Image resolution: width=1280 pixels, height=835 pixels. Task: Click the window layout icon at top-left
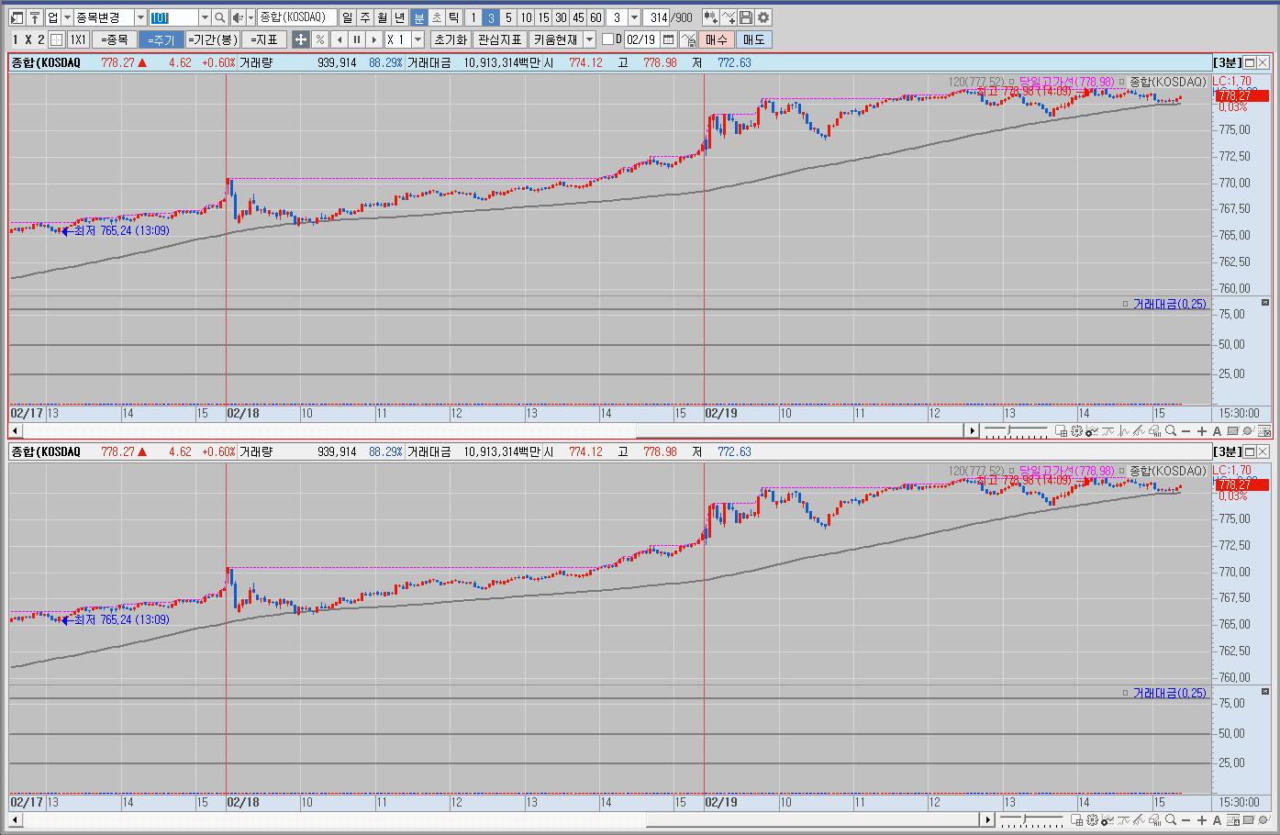tap(17, 17)
